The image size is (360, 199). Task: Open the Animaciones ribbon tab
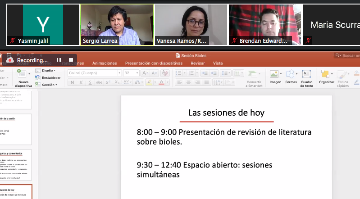(104, 63)
